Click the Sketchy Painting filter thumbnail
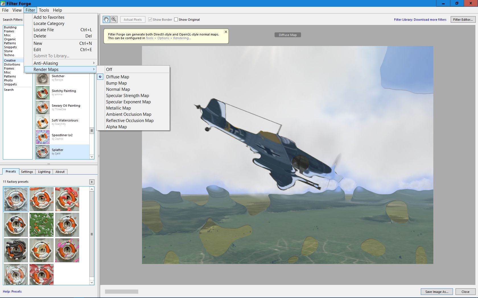This screenshot has height=298, width=478. pyautogui.click(x=43, y=93)
